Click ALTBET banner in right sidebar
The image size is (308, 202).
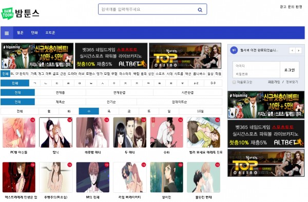click(266, 134)
